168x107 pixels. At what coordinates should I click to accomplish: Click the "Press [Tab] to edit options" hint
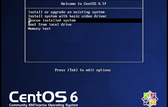click(83, 70)
